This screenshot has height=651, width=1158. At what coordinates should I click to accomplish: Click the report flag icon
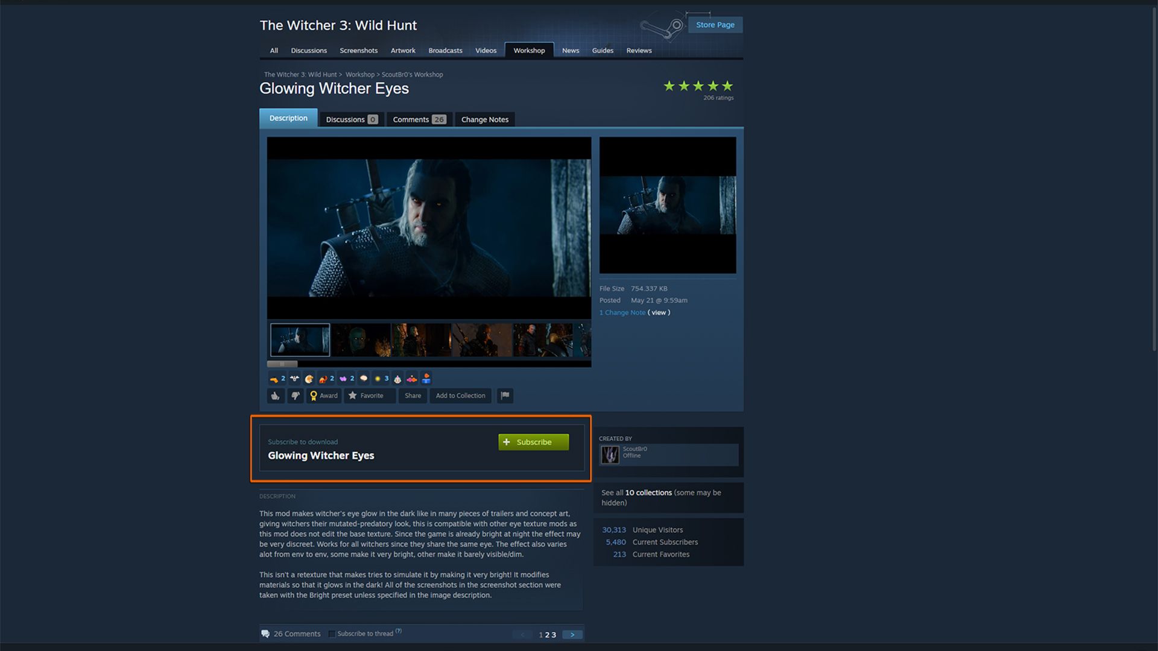505,396
